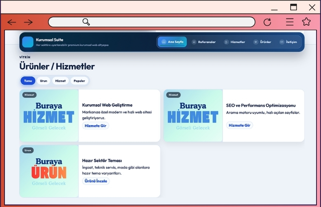Go to Ana Sayfa nav item
The image size is (321, 207).
point(172,42)
